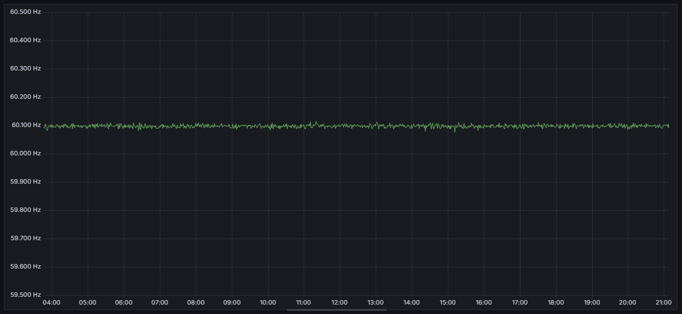Click the 19:00 time label

pos(592,302)
